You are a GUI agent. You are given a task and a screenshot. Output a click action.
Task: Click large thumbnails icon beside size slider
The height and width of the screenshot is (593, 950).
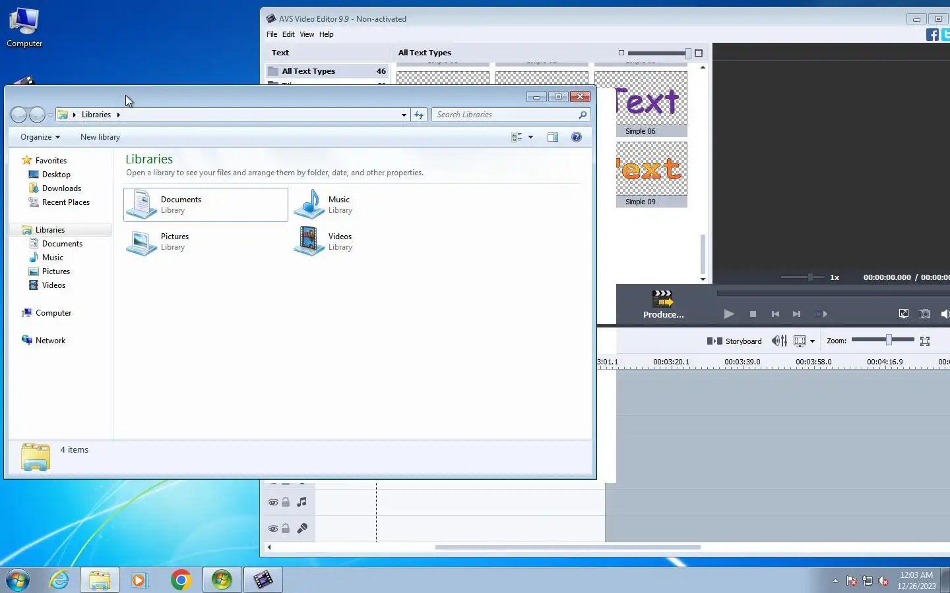point(699,53)
